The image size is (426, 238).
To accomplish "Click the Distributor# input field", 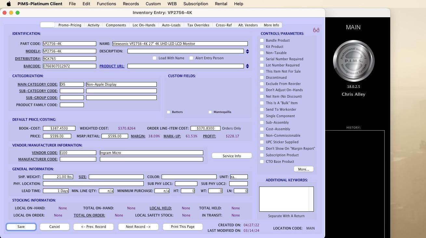I will (x=70, y=59).
